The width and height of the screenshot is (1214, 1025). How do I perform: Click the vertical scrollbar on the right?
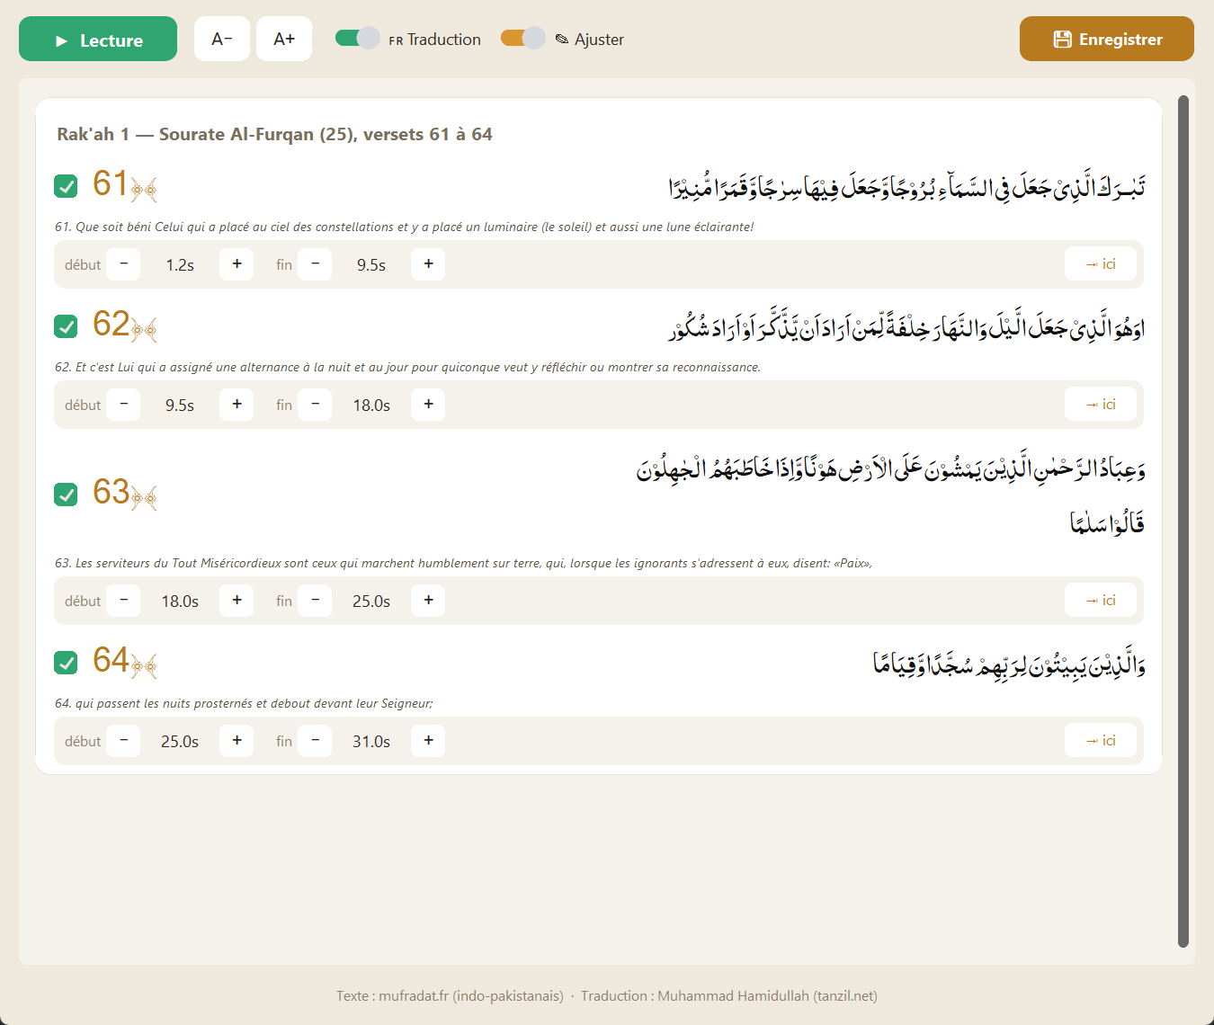click(x=1183, y=521)
